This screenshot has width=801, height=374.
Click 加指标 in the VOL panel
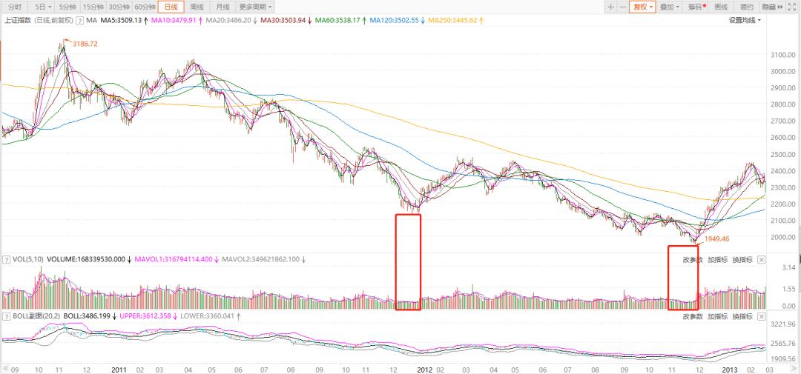click(717, 260)
